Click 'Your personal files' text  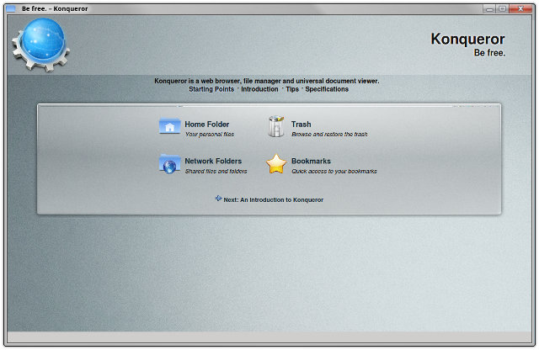click(x=210, y=135)
